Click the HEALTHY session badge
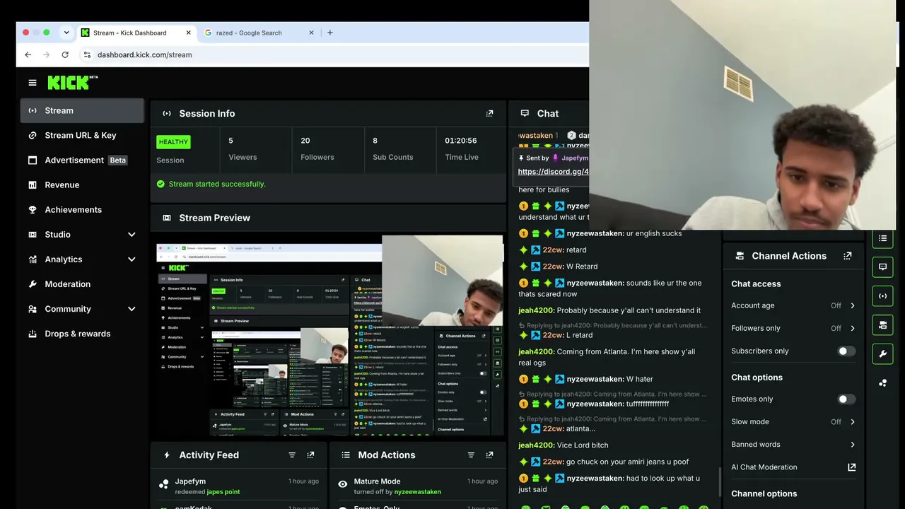Image resolution: width=905 pixels, height=509 pixels. (173, 142)
